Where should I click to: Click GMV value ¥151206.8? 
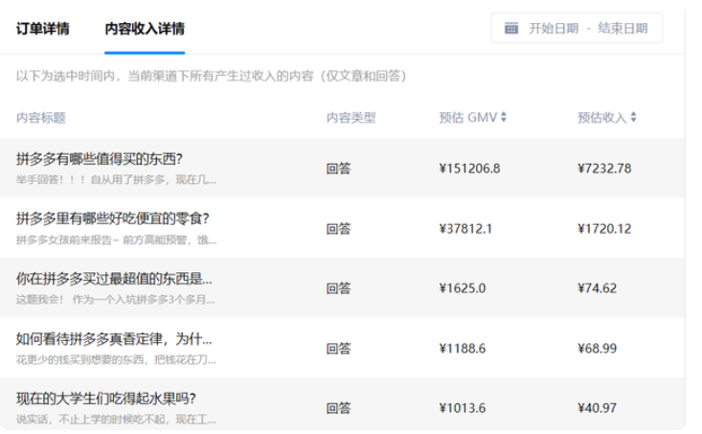pos(469,169)
